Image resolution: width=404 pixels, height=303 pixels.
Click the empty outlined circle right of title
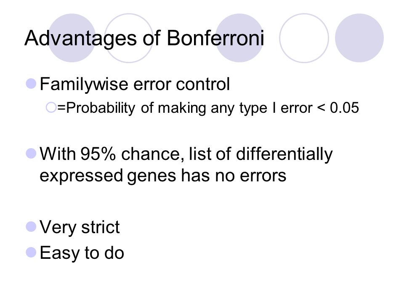pyautogui.click(x=304, y=38)
